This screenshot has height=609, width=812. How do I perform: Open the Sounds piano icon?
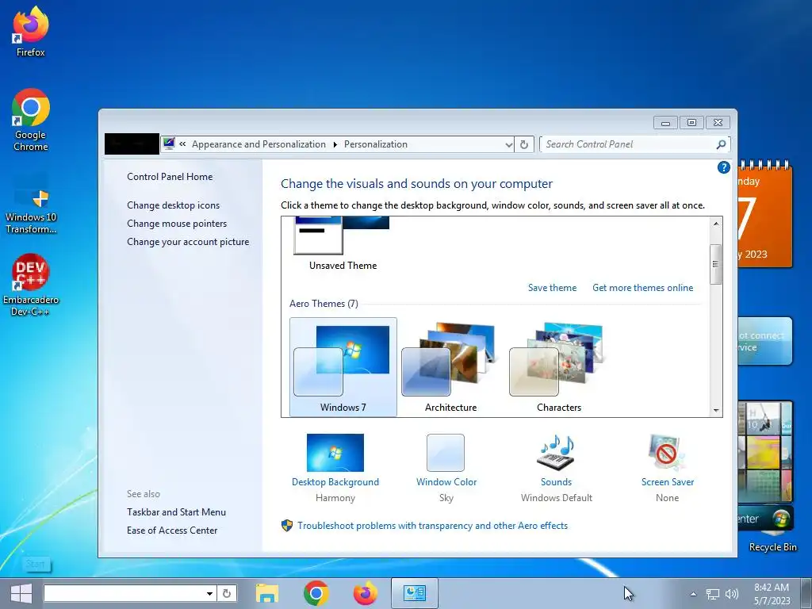(557, 453)
